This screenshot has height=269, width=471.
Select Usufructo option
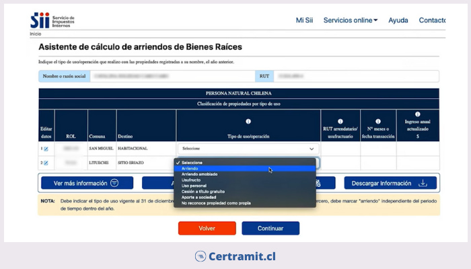244,180
